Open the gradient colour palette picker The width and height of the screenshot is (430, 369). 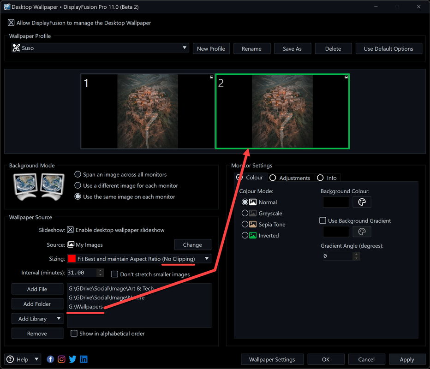pos(362,232)
